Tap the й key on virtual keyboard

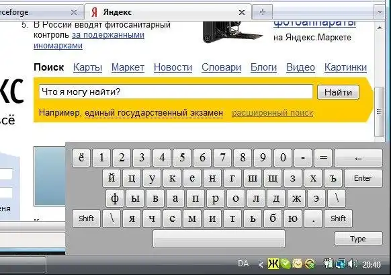[112, 178]
